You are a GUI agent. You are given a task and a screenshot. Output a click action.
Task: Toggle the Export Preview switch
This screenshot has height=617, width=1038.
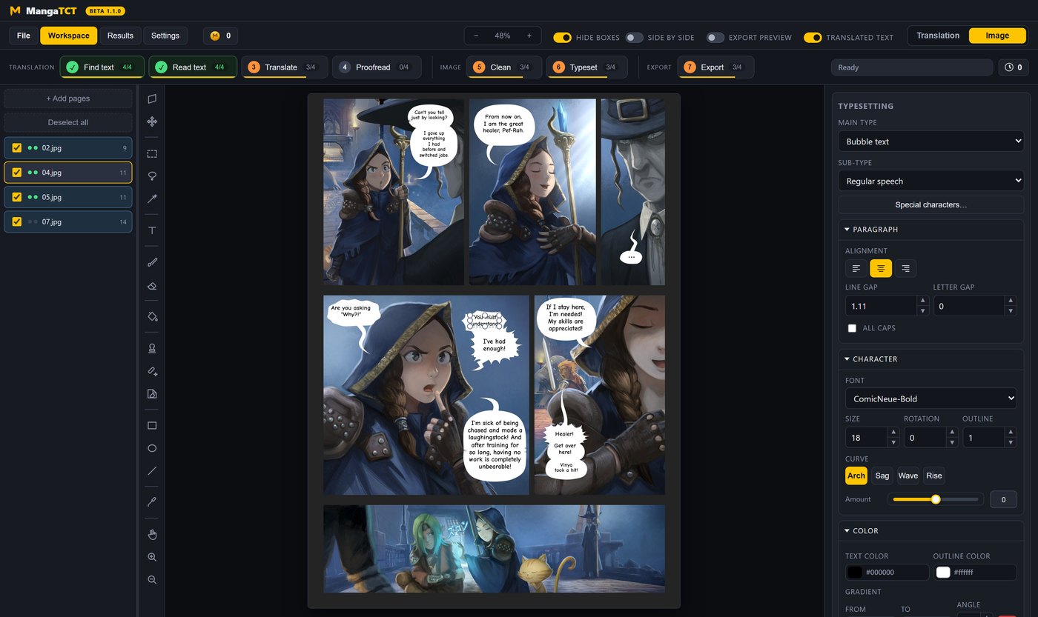[715, 37]
